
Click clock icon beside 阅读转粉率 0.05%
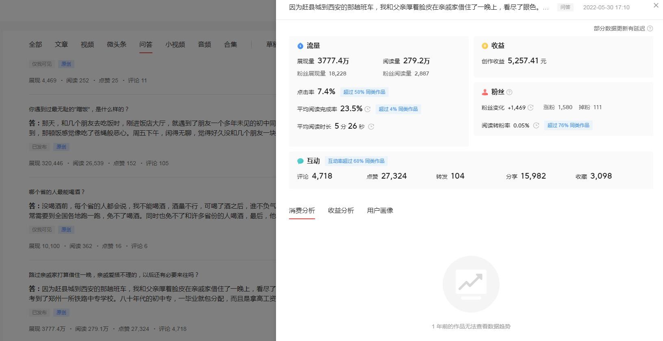[x=536, y=125]
